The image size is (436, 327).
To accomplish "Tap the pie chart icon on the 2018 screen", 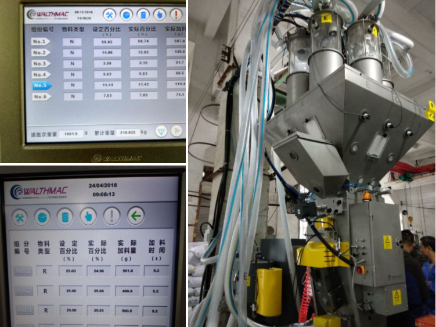I will [x=42, y=217].
